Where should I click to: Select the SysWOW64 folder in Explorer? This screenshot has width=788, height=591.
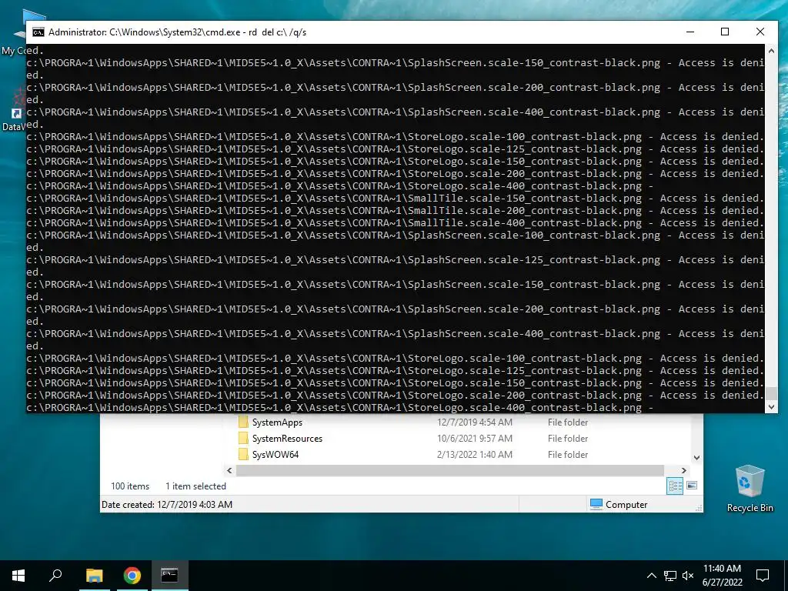[x=275, y=454]
